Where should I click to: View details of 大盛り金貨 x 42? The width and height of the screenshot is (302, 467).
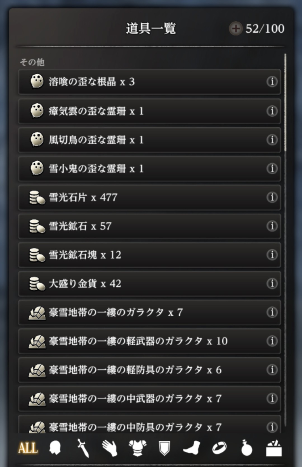272,284
